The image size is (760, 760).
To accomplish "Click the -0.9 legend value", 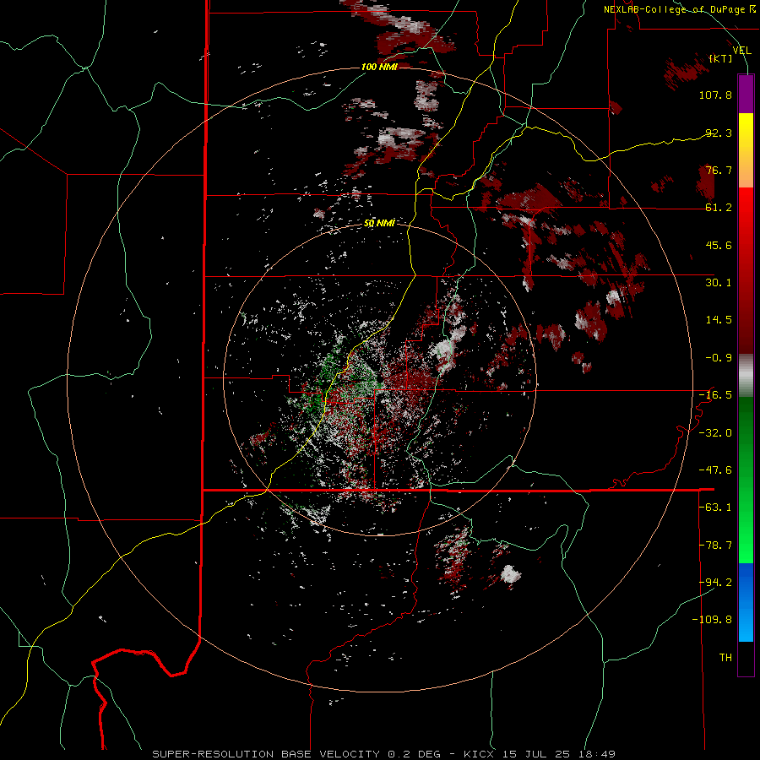I will [x=719, y=358].
